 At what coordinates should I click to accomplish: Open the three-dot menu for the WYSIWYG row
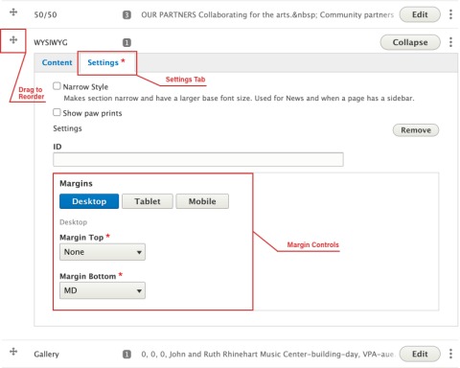pos(450,42)
